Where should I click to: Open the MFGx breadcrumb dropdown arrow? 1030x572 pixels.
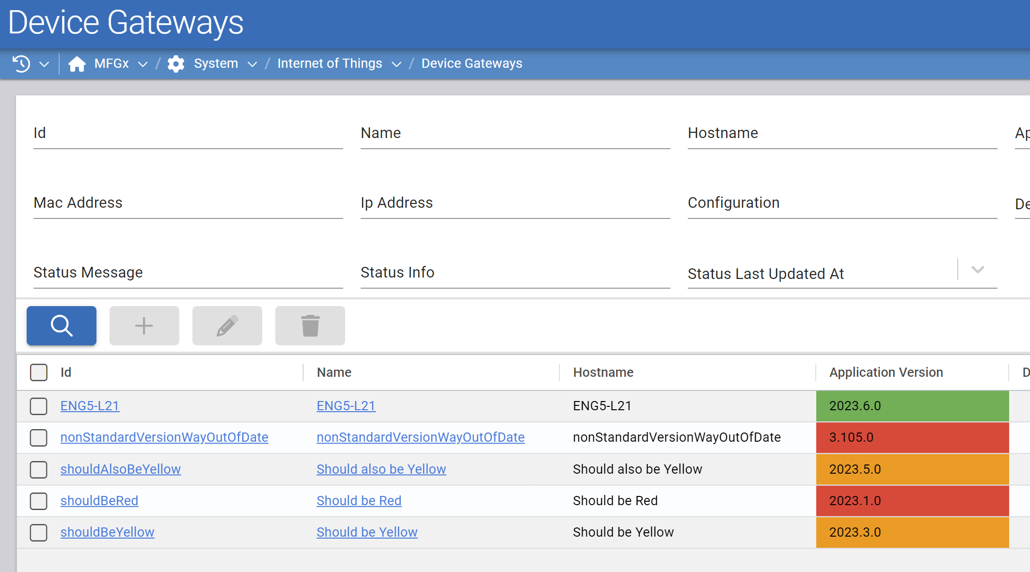coord(143,64)
